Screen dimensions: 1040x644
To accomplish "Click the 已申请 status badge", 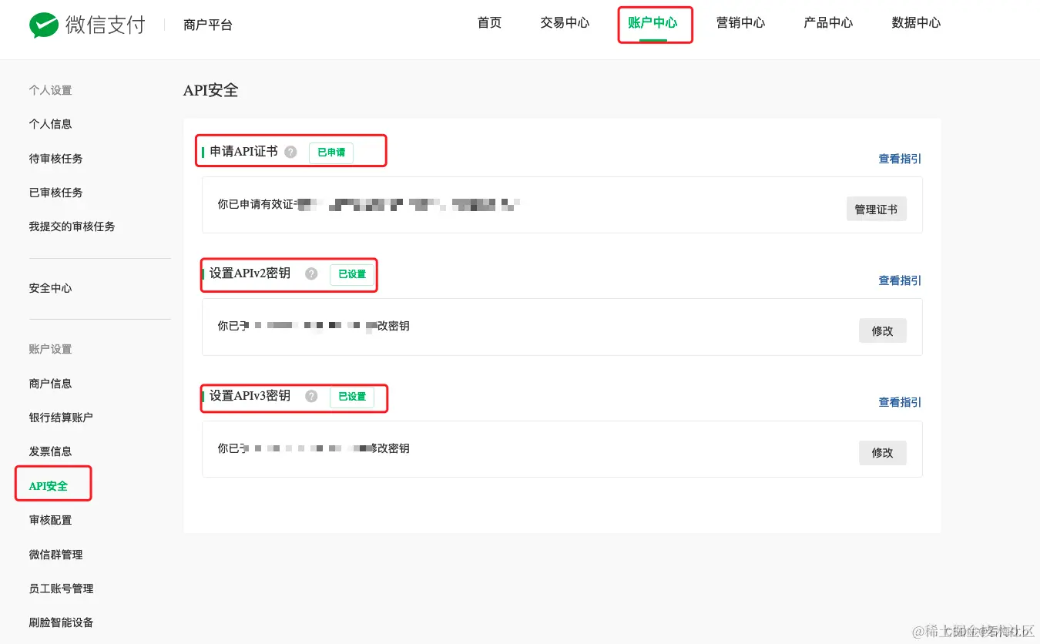I will [x=331, y=153].
